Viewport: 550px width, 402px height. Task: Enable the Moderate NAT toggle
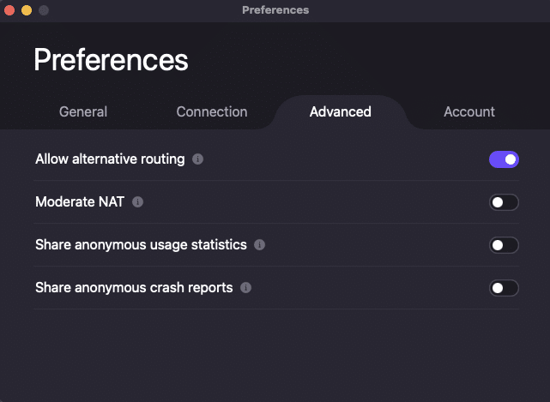point(504,202)
